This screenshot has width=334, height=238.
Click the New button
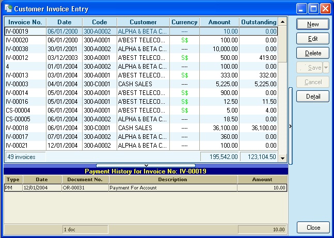tap(313, 24)
